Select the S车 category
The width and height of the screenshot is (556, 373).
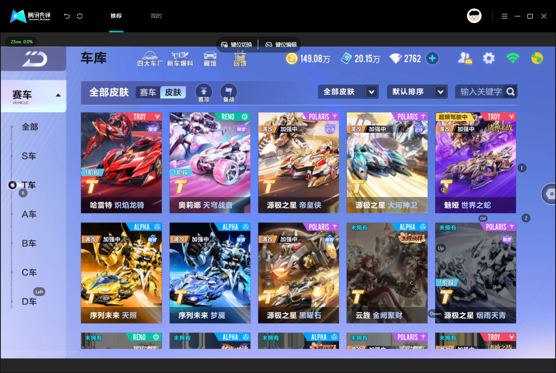[x=29, y=156]
